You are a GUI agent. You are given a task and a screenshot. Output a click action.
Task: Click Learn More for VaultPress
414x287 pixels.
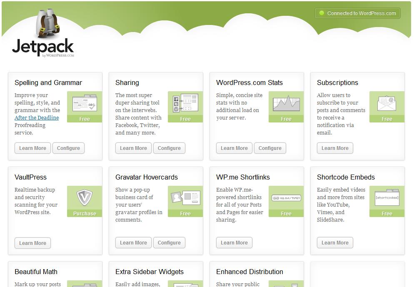(32, 243)
